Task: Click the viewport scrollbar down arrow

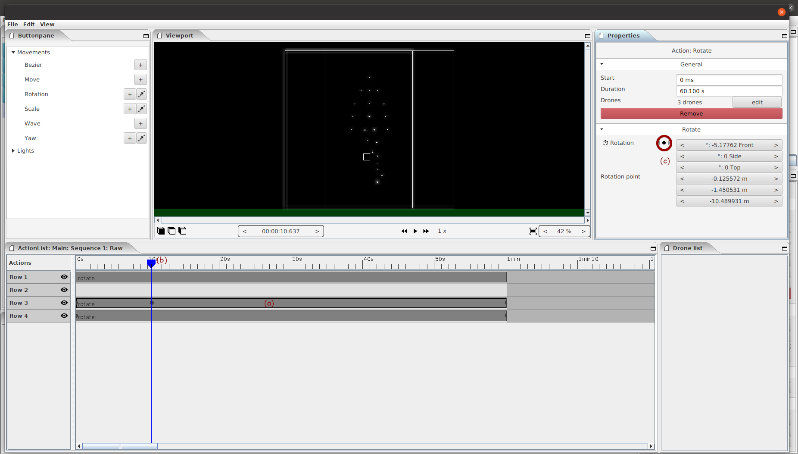Action: (588, 213)
